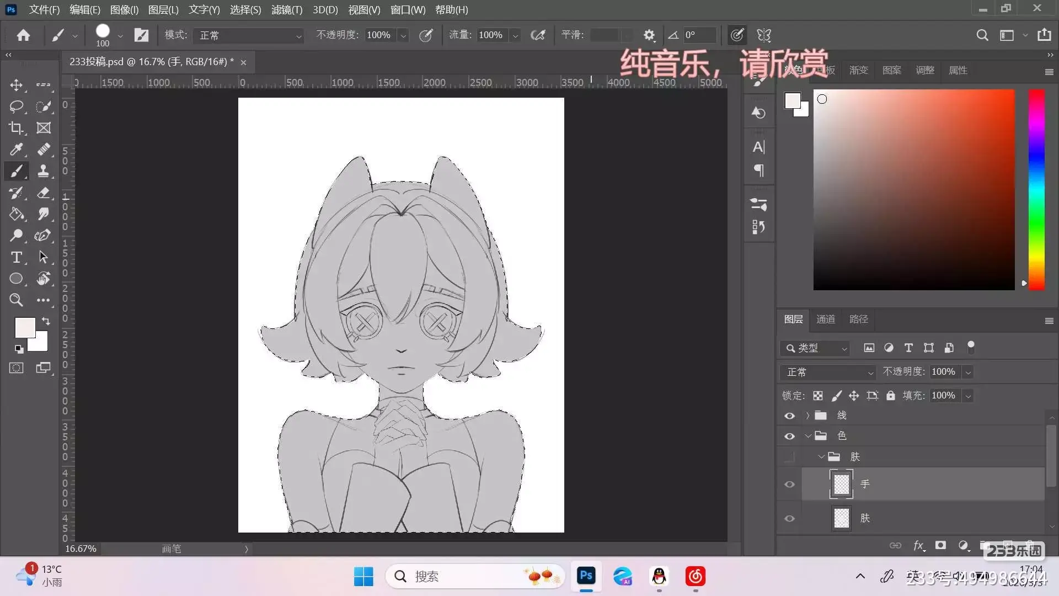This screenshot has height=596, width=1059.
Task: Expand the 线 layer group
Action: coord(807,416)
